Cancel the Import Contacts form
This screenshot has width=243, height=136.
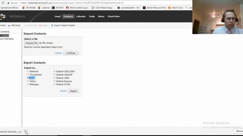58,53
